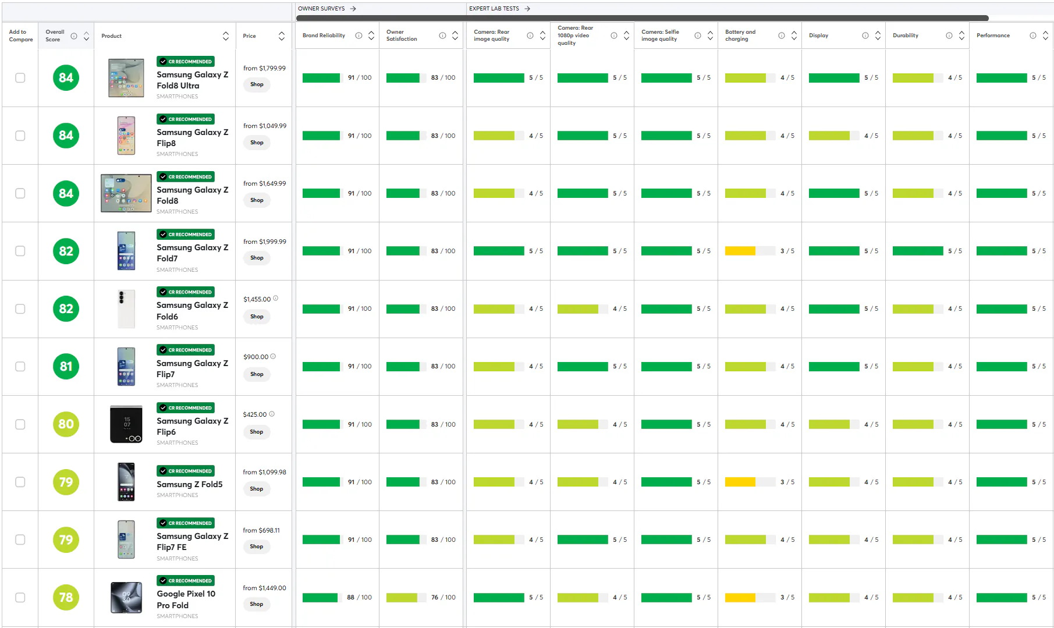Click Fold8 Ultra Brand Reliability rating bar
Viewport: 1054px width, 628px height.
pyautogui.click(x=322, y=78)
